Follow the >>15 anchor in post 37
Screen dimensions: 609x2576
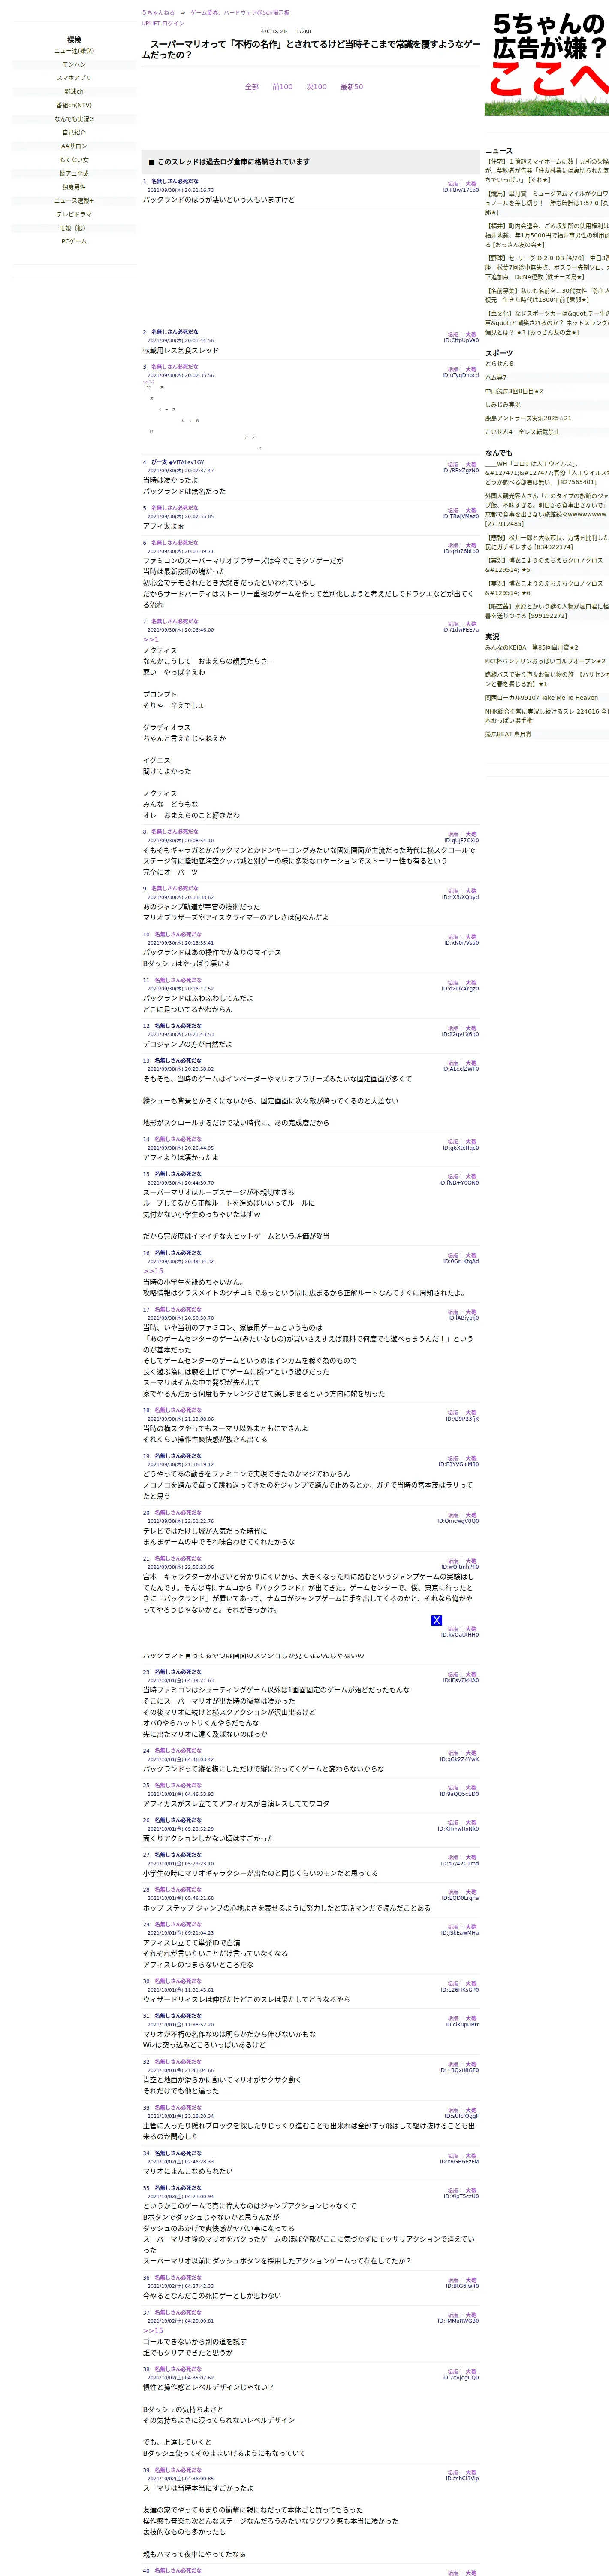click(153, 2330)
